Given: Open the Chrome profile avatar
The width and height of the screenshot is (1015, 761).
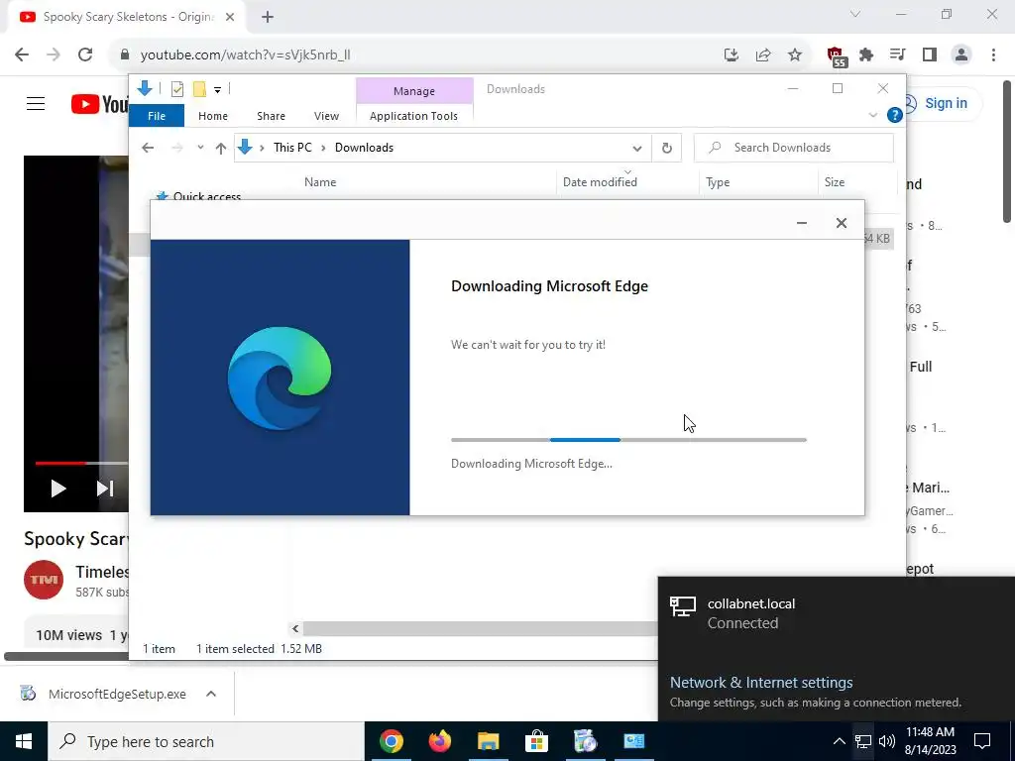Looking at the screenshot, I should point(961,55).
